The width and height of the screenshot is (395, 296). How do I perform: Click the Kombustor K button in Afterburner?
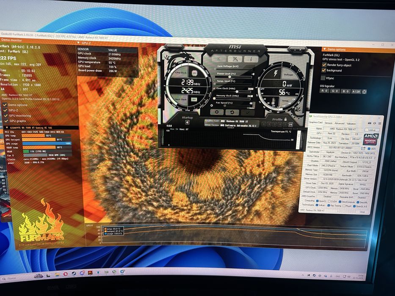click(218, 59)
